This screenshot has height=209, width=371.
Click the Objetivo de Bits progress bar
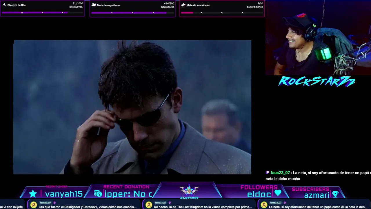42,12
